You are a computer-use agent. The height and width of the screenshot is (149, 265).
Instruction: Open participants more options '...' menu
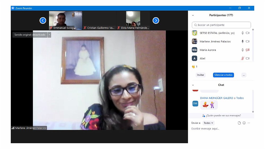click(x=244, y=75)
